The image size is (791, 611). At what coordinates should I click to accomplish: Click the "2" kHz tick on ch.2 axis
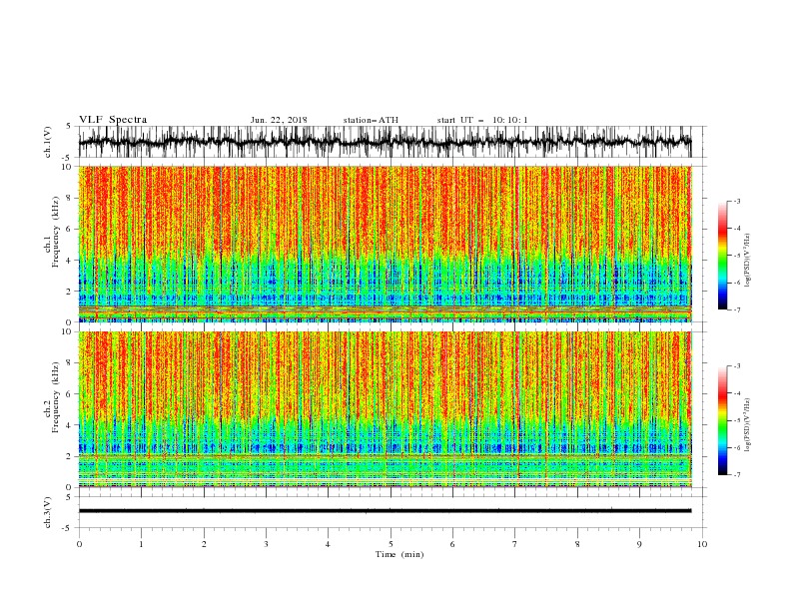pos(69,456)
